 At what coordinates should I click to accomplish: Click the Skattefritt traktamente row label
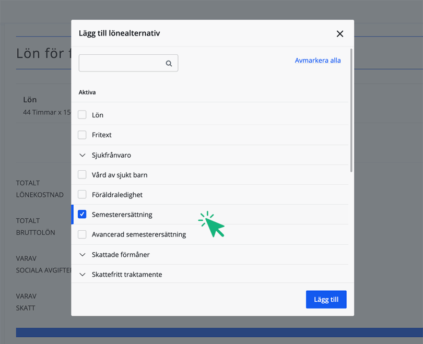point(127,275)
